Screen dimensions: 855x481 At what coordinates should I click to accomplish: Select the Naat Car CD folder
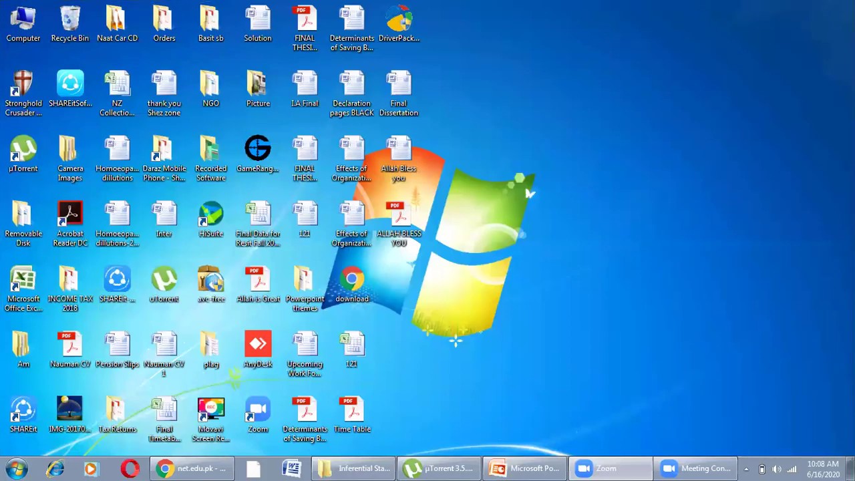click(x=117, y=25)
